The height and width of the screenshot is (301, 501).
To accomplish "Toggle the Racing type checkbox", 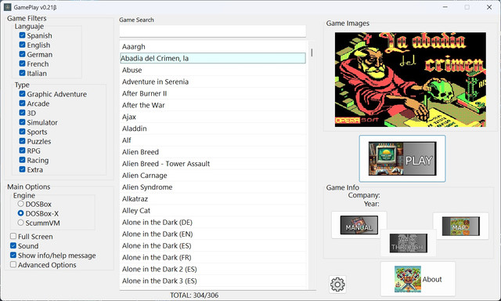I will [22, 160].
